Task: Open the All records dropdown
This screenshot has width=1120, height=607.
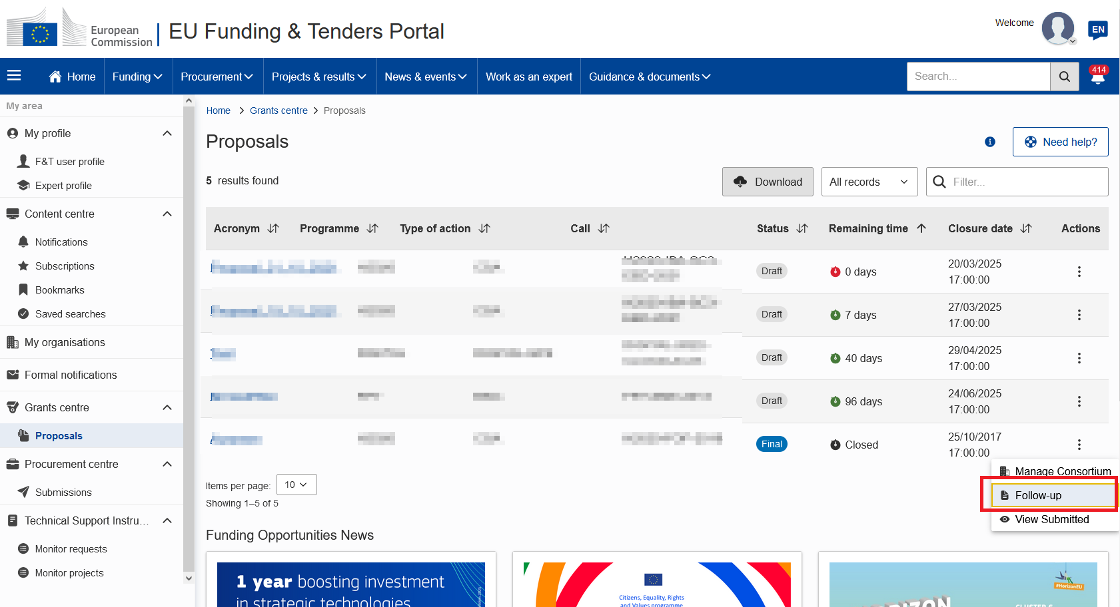Action: pyautogui.click(x=869, y=182)
